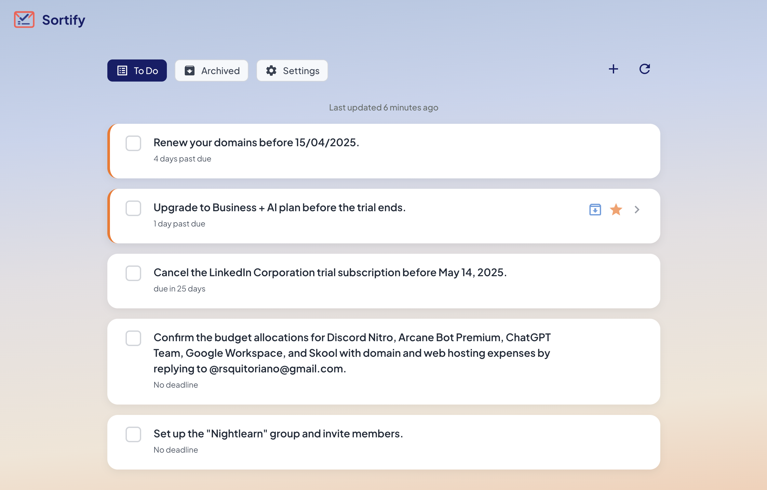Check off Renew your domains task

[x=133, y=143]
